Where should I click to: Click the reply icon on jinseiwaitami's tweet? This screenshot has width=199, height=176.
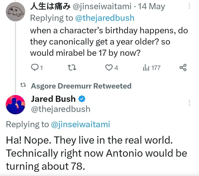(34, 68)
